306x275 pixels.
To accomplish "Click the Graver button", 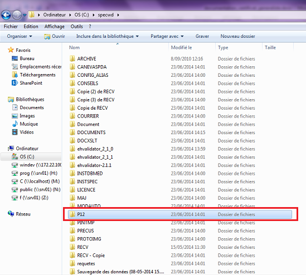I will [202, 36].
